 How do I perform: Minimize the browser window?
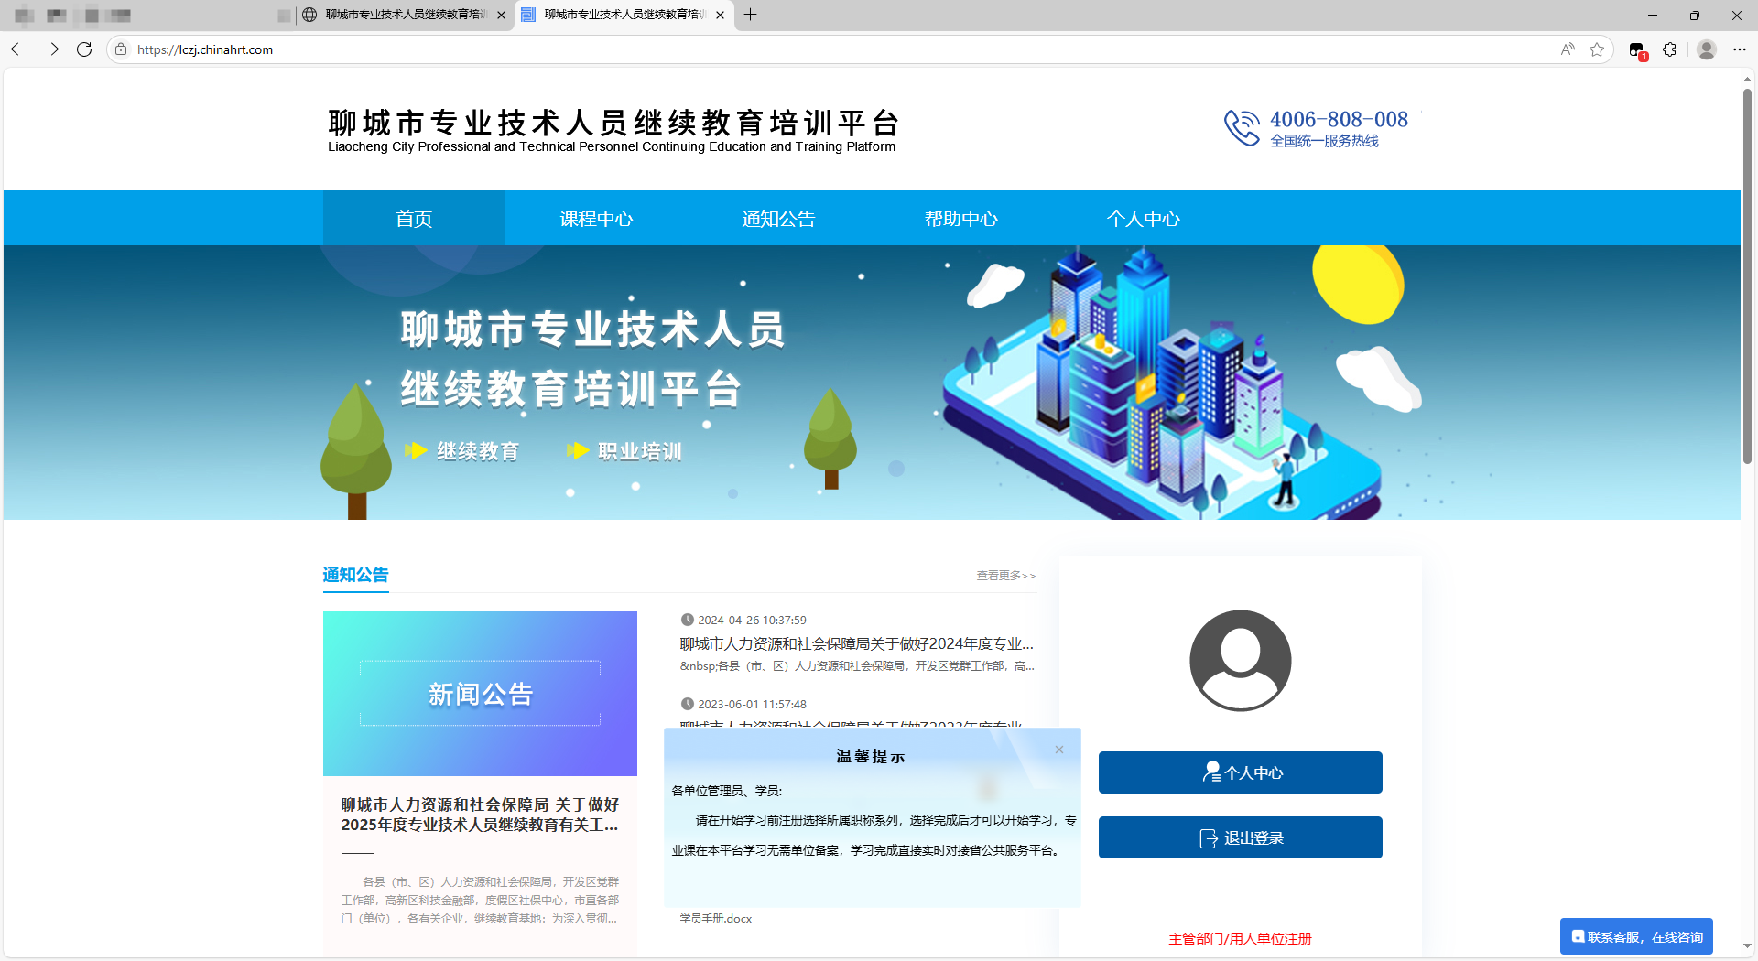coord(1653,15)
